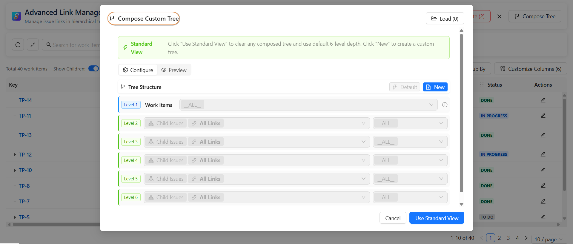The height and width of the screenshot is (244, 573).
Task: Click the table horizontal scrollbar
Action: point(57,224)
